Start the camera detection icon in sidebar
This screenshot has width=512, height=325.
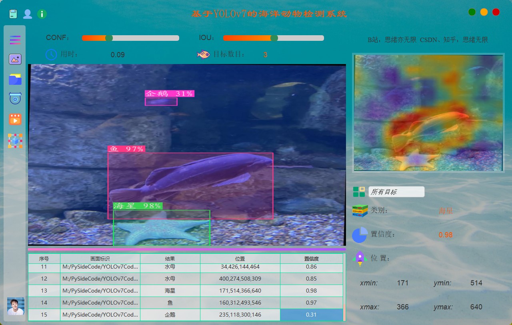15,98
